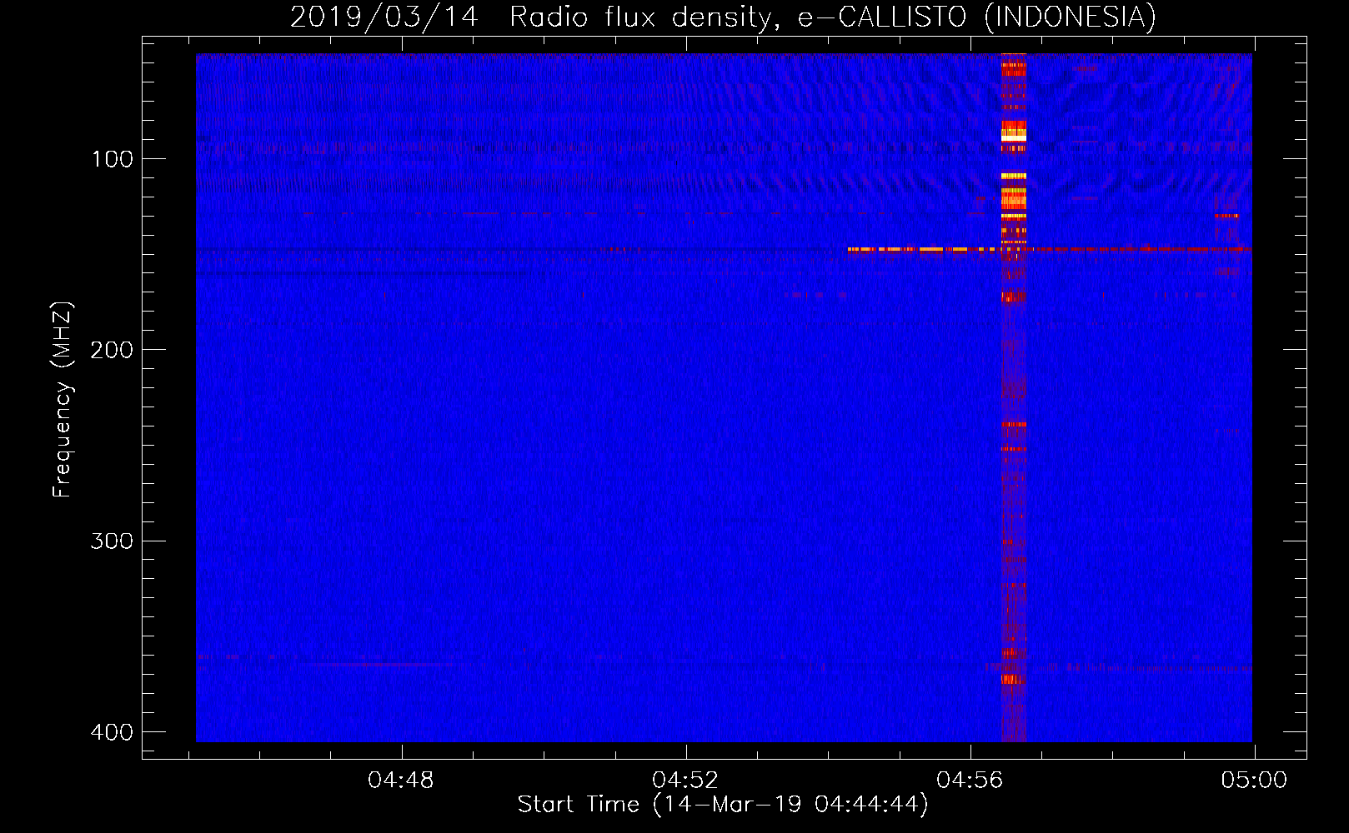Click the bright vertical burst near 04:56

click(x=1014, y=397)
